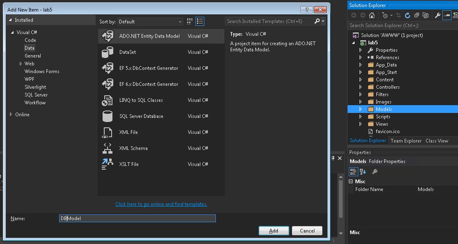Select WPF template category

point(30,79)
